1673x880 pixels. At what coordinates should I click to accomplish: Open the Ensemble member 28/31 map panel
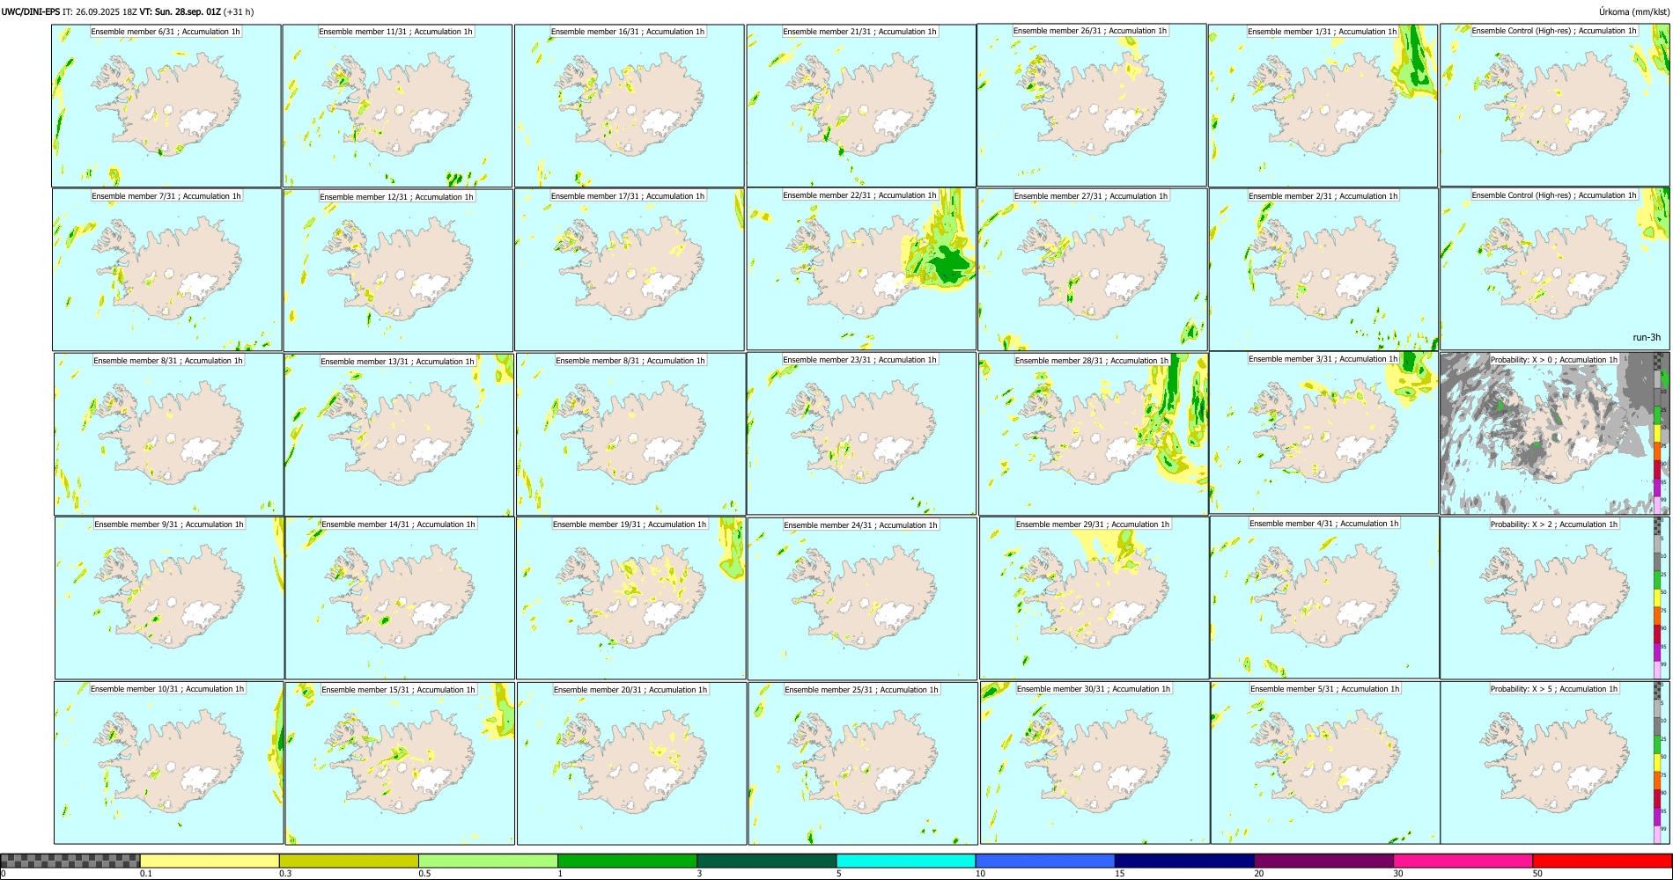(1093, 434)
